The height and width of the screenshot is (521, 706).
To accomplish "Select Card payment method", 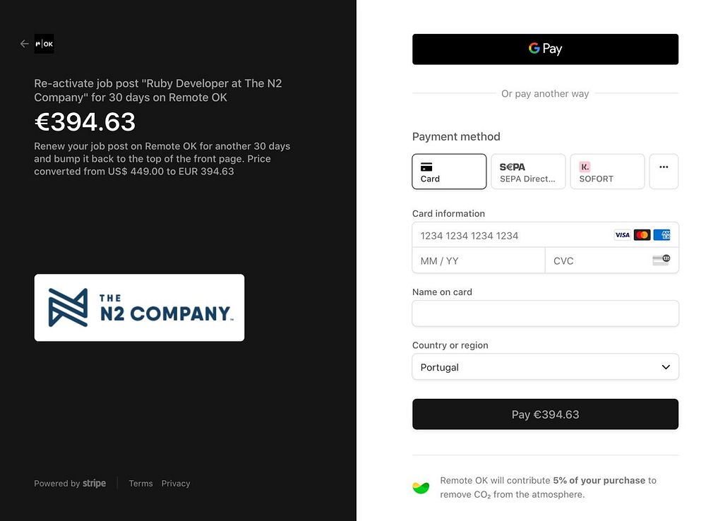I will tap(449, 172).
